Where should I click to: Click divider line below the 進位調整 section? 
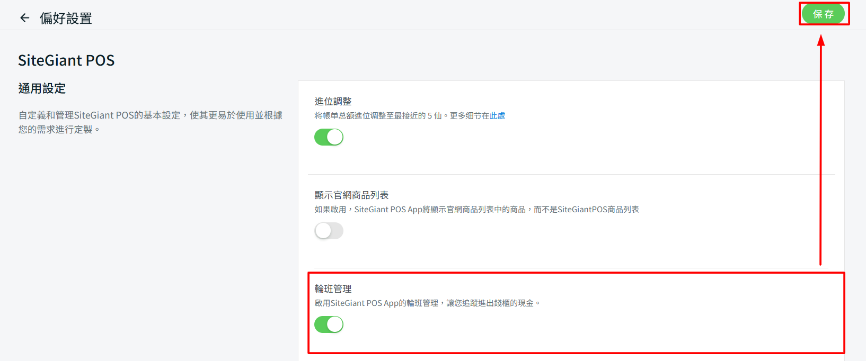click(x=571, y=174)
